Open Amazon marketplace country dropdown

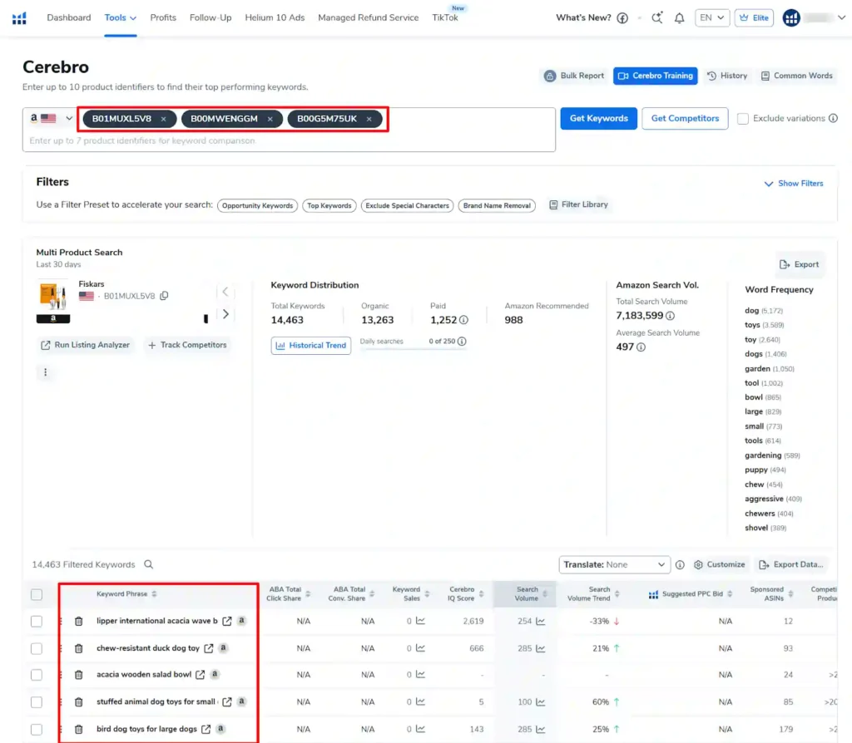click(x=51, y=118)
